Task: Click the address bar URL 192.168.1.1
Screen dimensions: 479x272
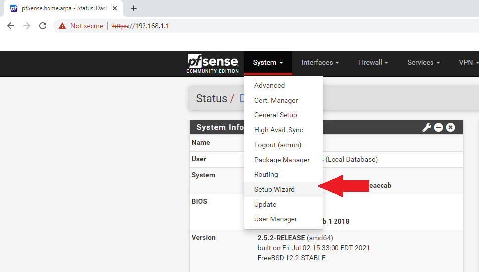Action: [x=141, y=26]
